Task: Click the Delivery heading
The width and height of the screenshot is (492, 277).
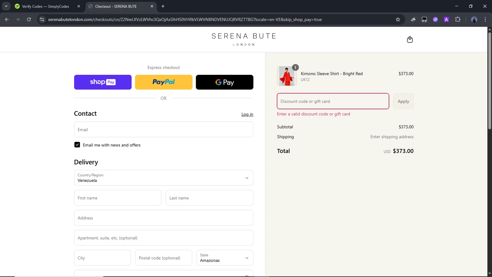Action: click(86, 162)
